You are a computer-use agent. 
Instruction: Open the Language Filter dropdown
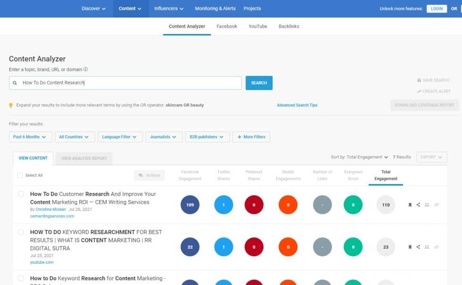120,137
